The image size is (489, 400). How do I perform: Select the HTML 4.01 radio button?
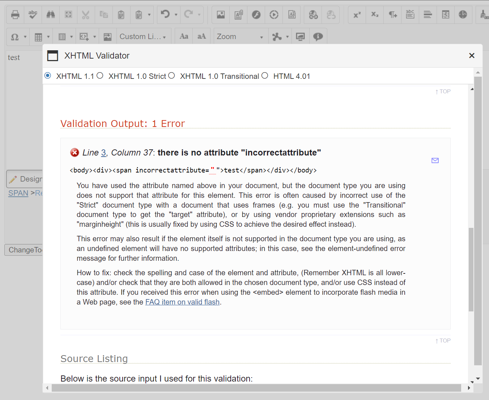pos(265,76)
